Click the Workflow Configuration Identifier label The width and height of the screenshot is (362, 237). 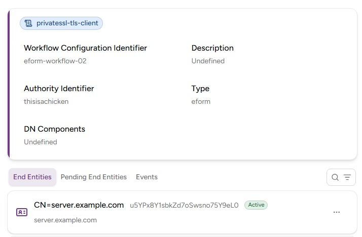(x=85, y=48)
